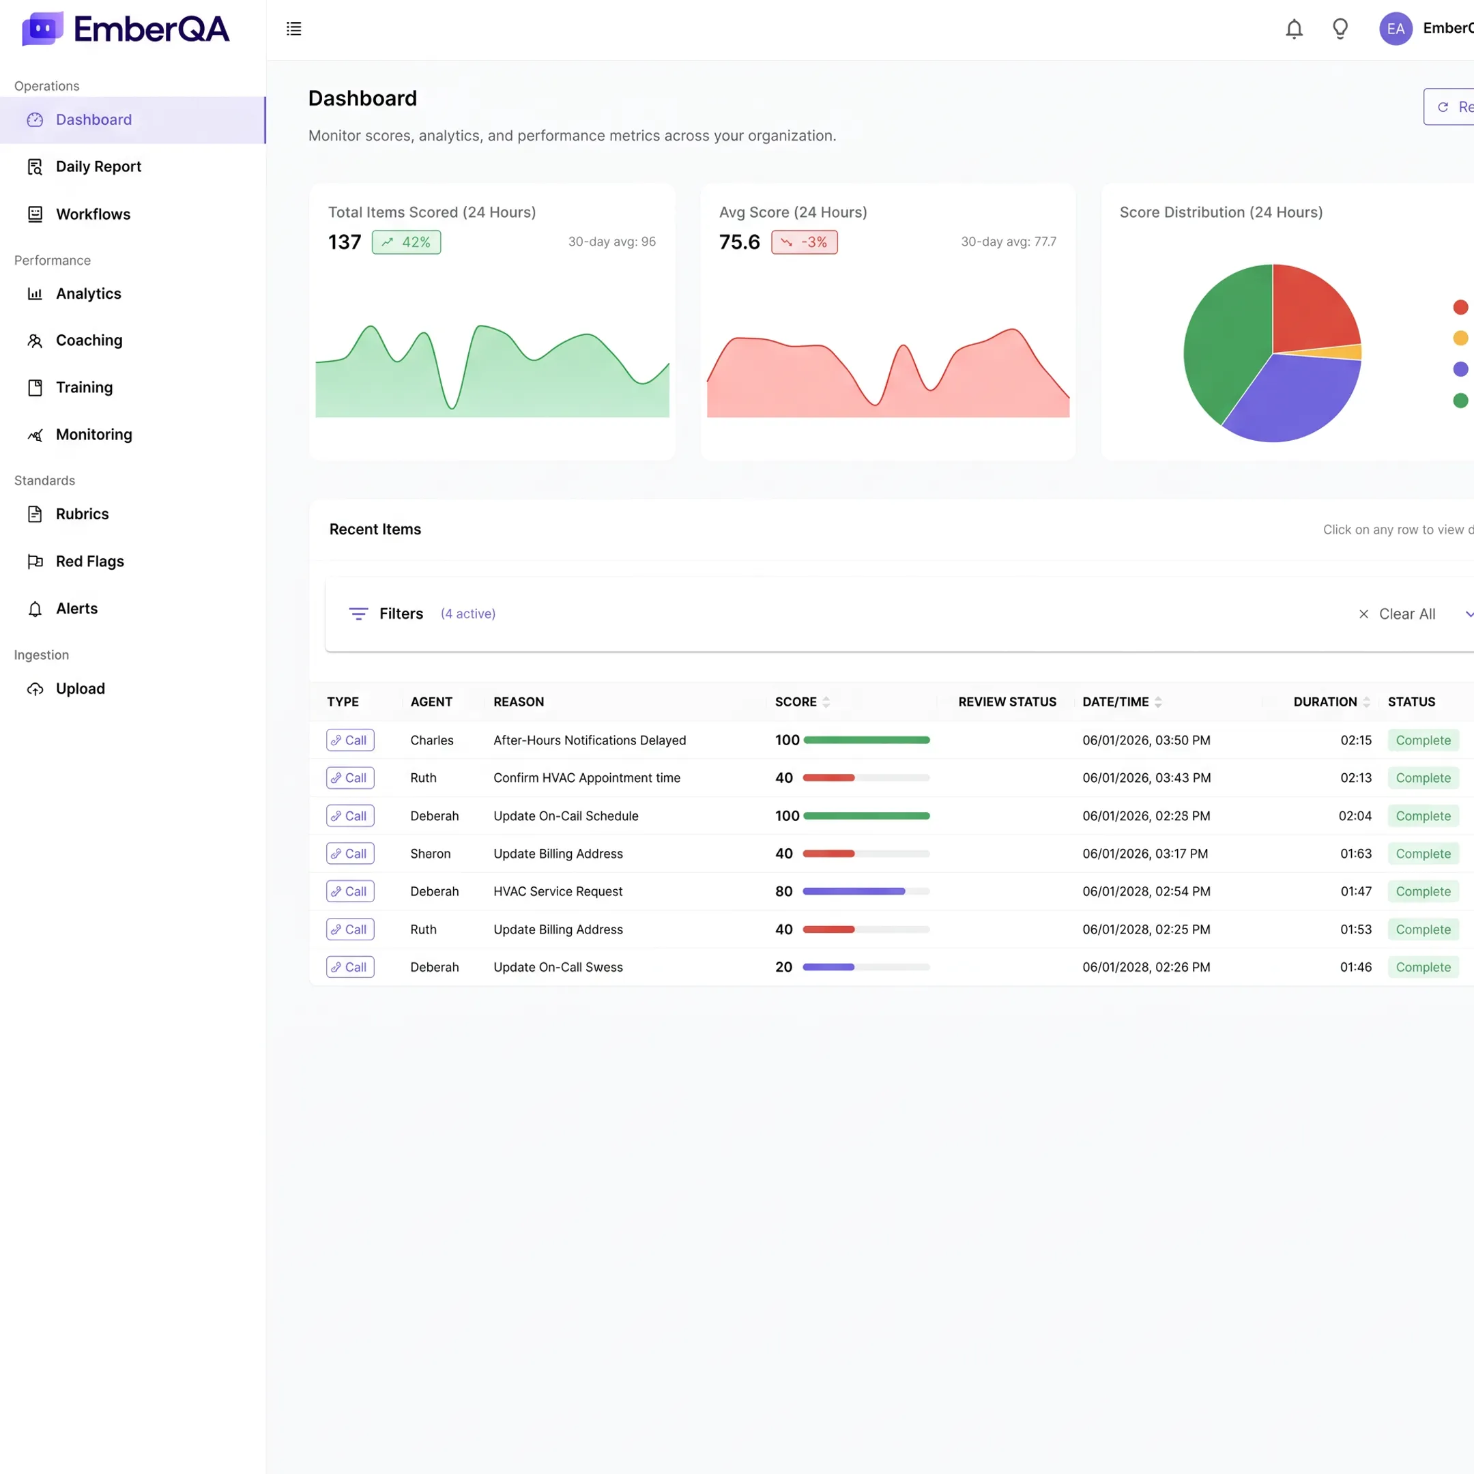1474x1474 pixels.
Task: Click the Upload cloud icon
Action: click(x=35, y=689)
